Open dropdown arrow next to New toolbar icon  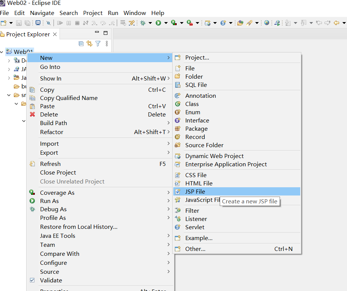[11, 23]
